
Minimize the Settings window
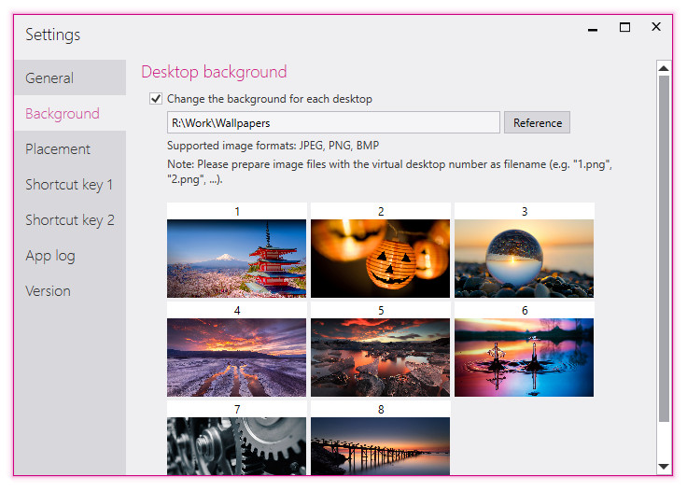click(593, 29)
